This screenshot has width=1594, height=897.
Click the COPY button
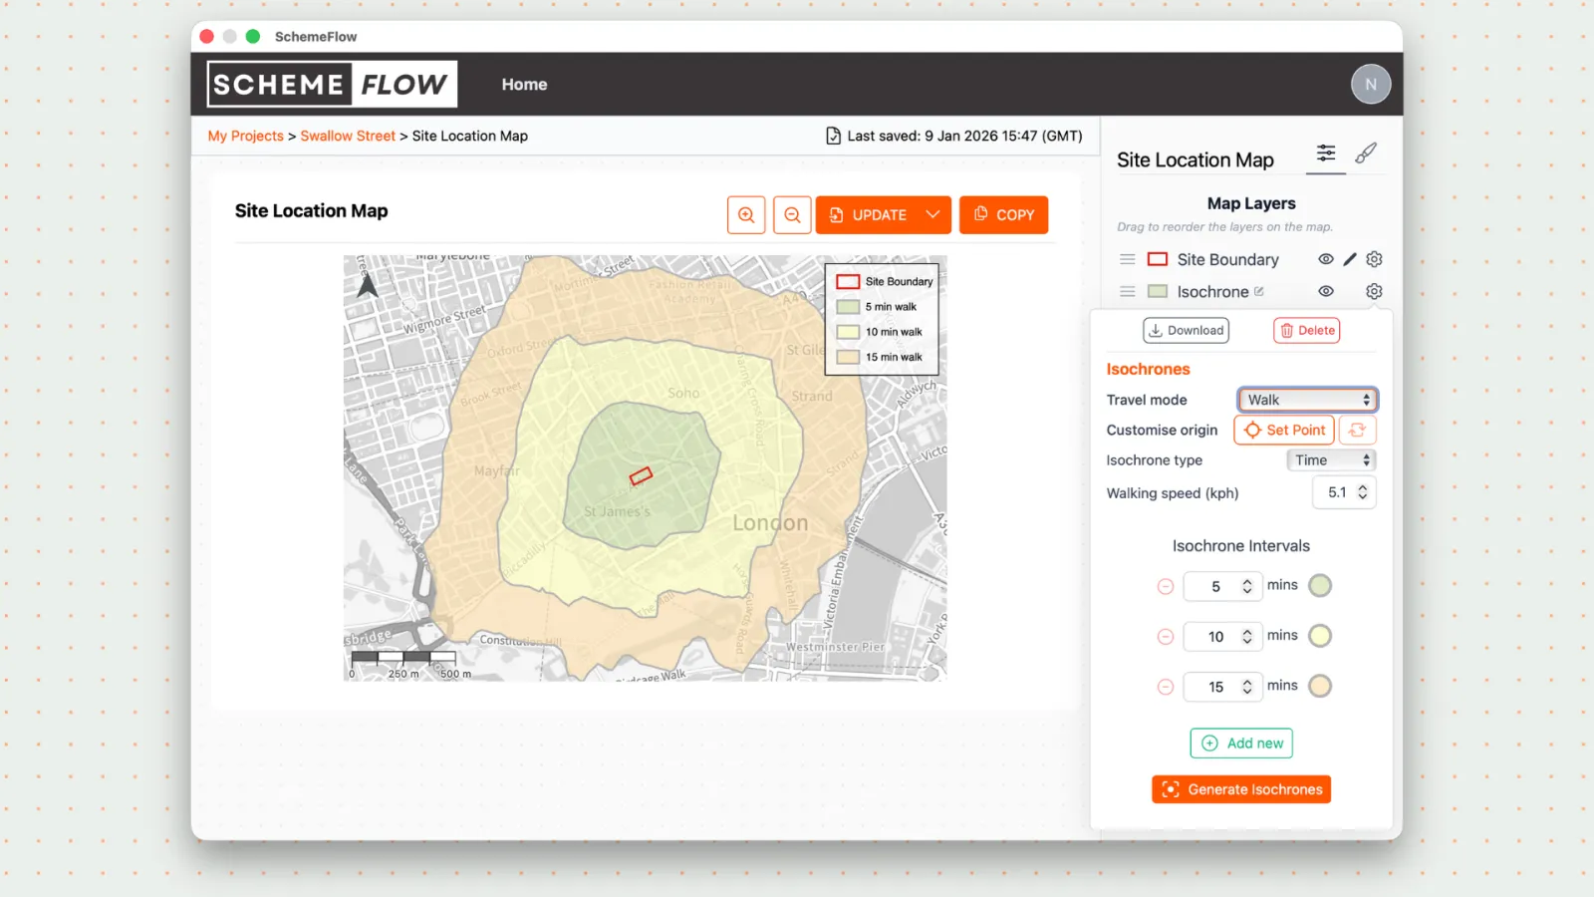point(1003,215)
